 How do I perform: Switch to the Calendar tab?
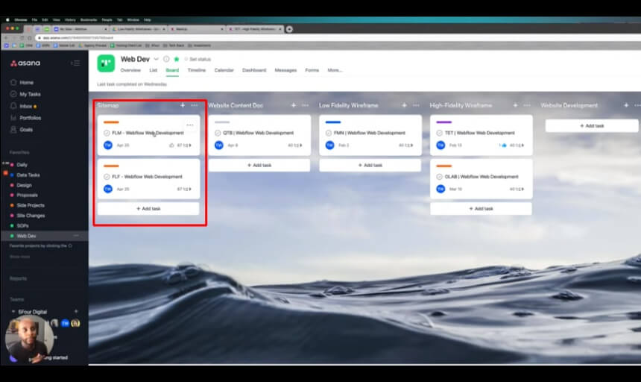224,70
